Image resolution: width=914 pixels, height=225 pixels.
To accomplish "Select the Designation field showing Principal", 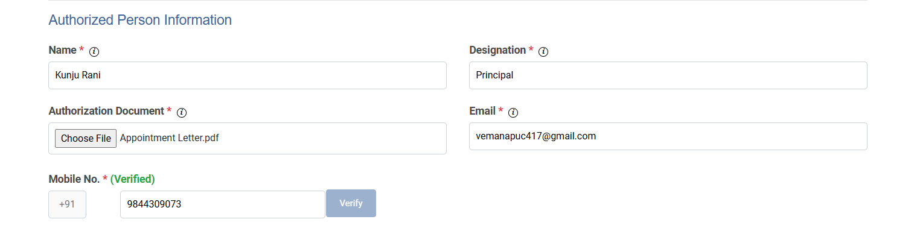I will pyautogui.click(x=668, y=75).
